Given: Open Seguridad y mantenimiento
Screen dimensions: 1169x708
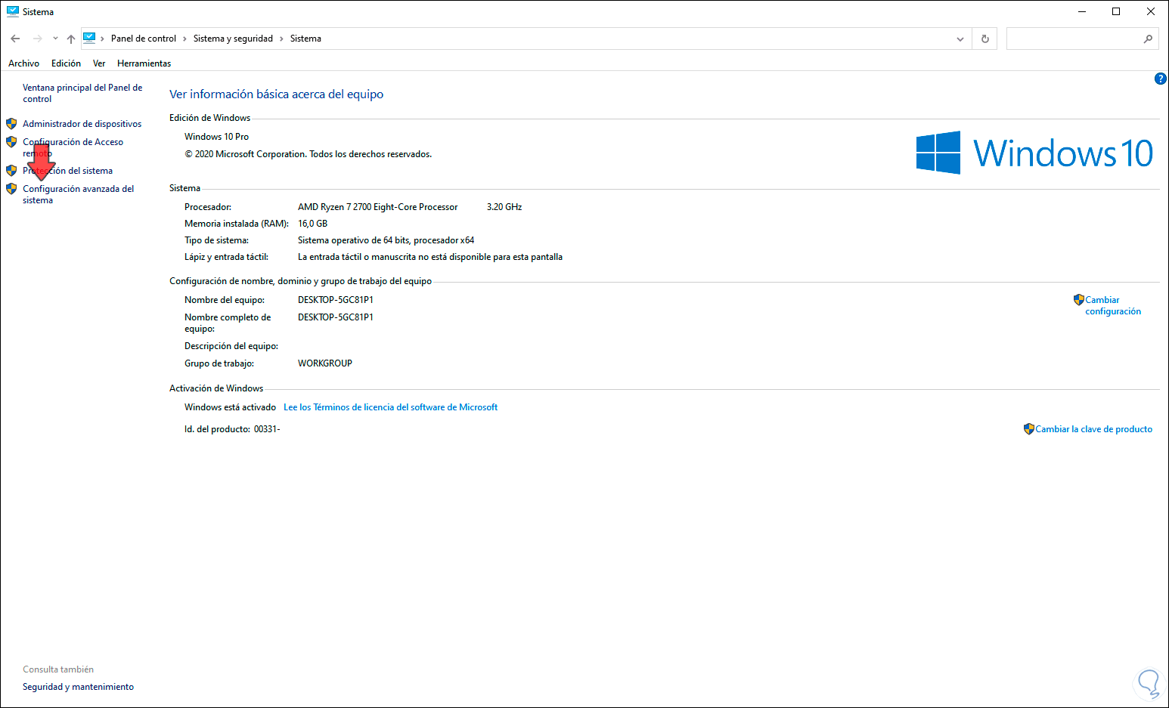Looking at the screenshot, I should point(78,687).
